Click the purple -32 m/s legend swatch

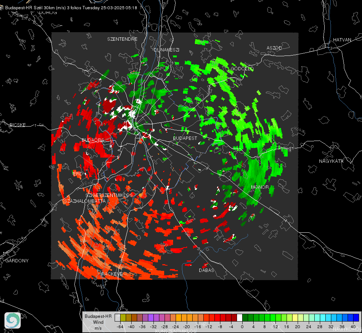click(150, 318)
